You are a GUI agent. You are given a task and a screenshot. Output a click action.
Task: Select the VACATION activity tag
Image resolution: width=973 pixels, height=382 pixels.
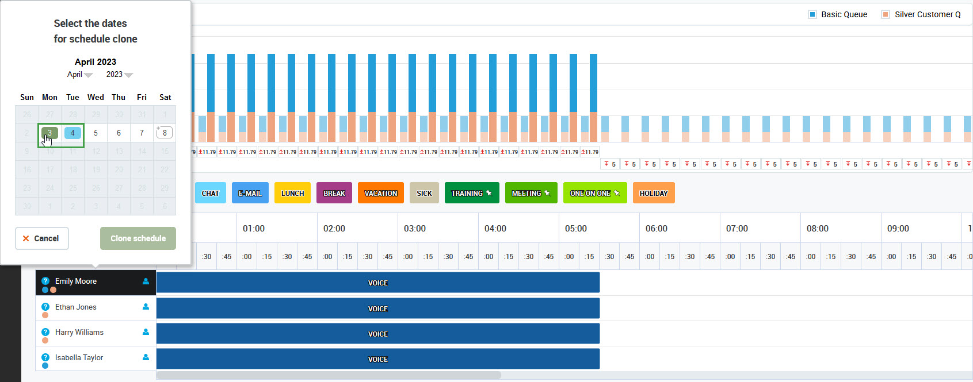[x=380, y=193]
